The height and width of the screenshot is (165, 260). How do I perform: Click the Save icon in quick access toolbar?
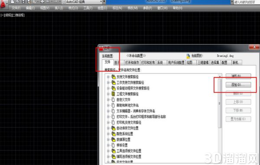coord(23,2)
